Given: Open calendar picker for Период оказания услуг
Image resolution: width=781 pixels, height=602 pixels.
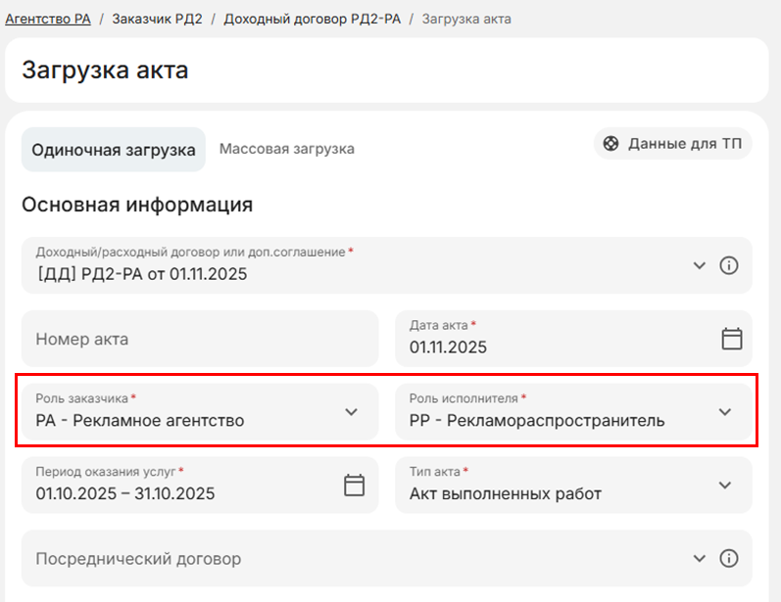Looking at the screenshot, I should click(355, 485).
